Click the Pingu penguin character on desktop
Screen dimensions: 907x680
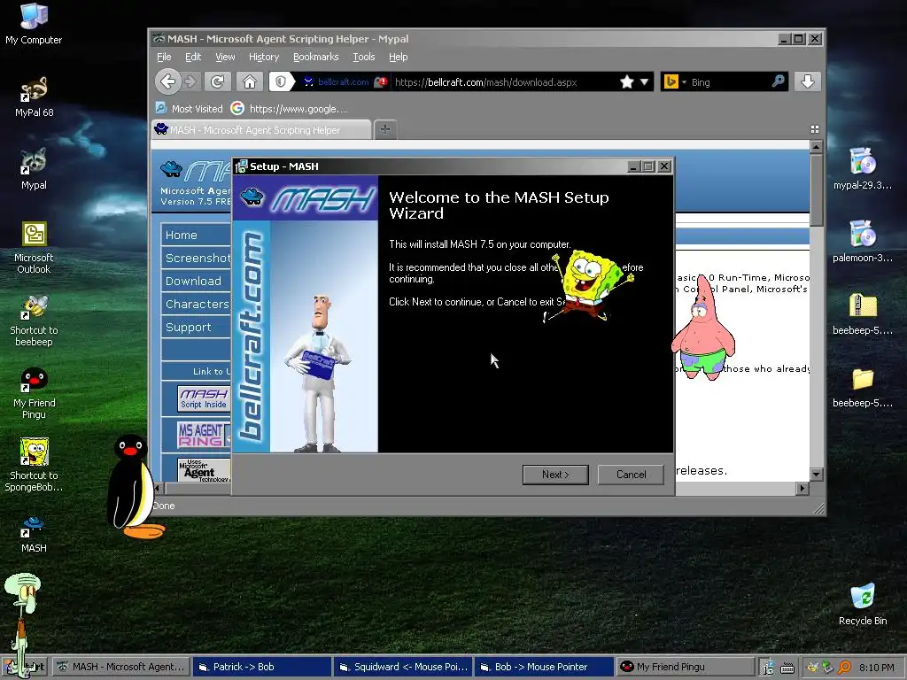coord(135,486)
